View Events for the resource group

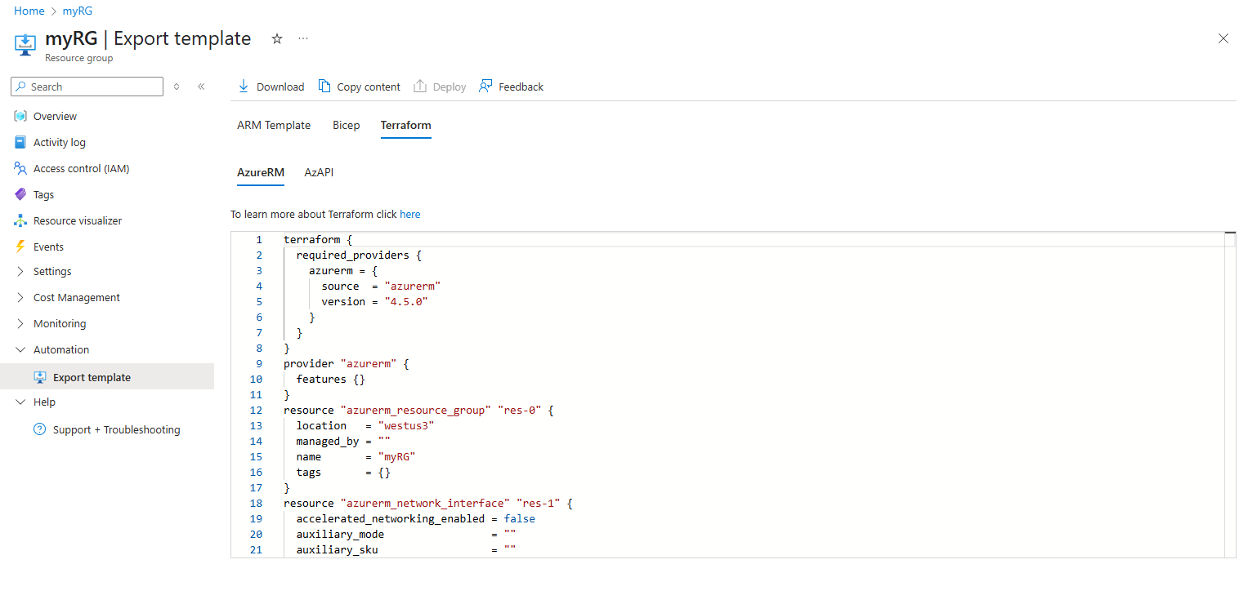pyautogui.click(x=49, y=246)
